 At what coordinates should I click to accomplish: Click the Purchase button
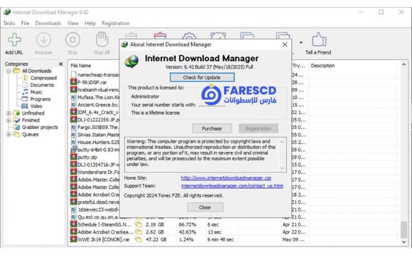click(212, 129)
